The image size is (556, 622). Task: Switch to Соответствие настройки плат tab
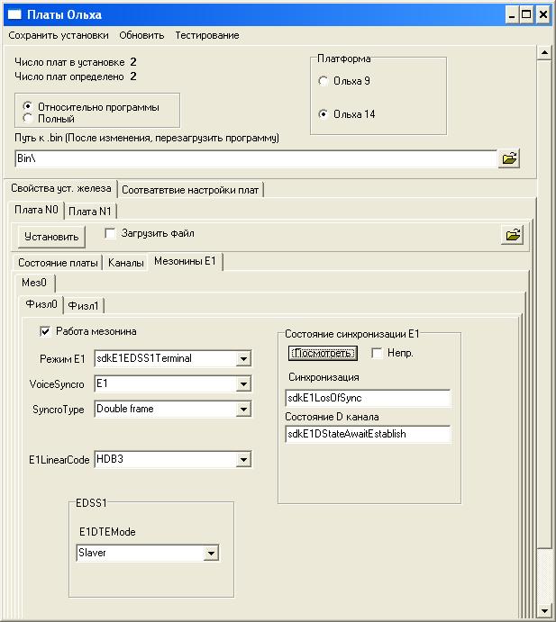[190, 190]
